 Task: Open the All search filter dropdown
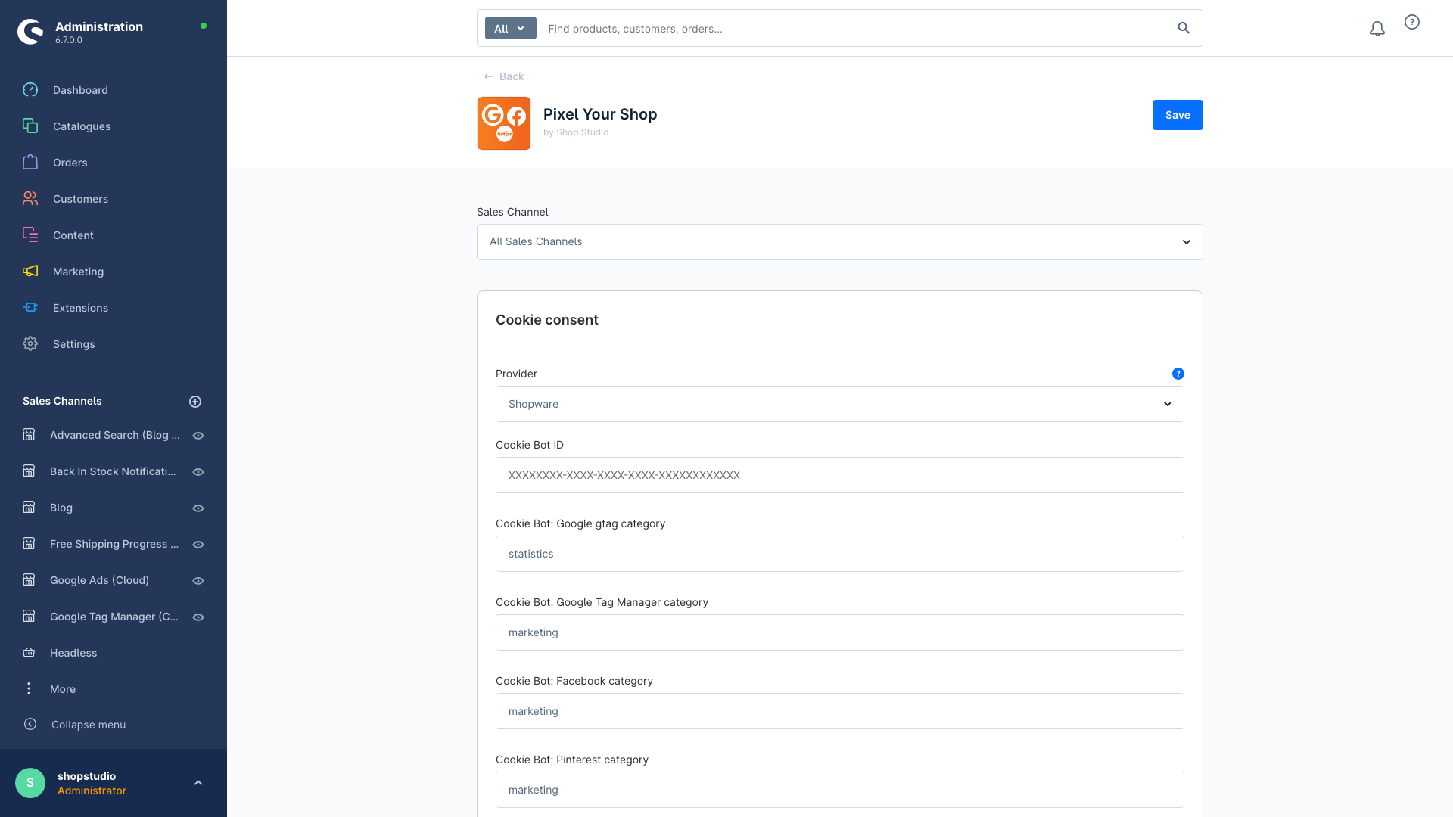tap(511, 29)
